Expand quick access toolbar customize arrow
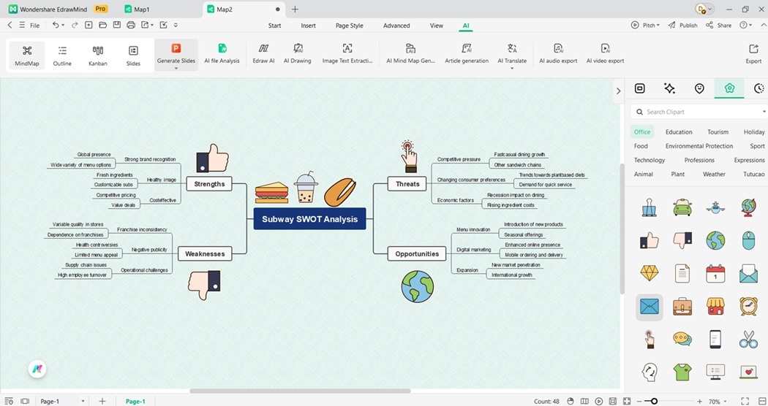 176,25
